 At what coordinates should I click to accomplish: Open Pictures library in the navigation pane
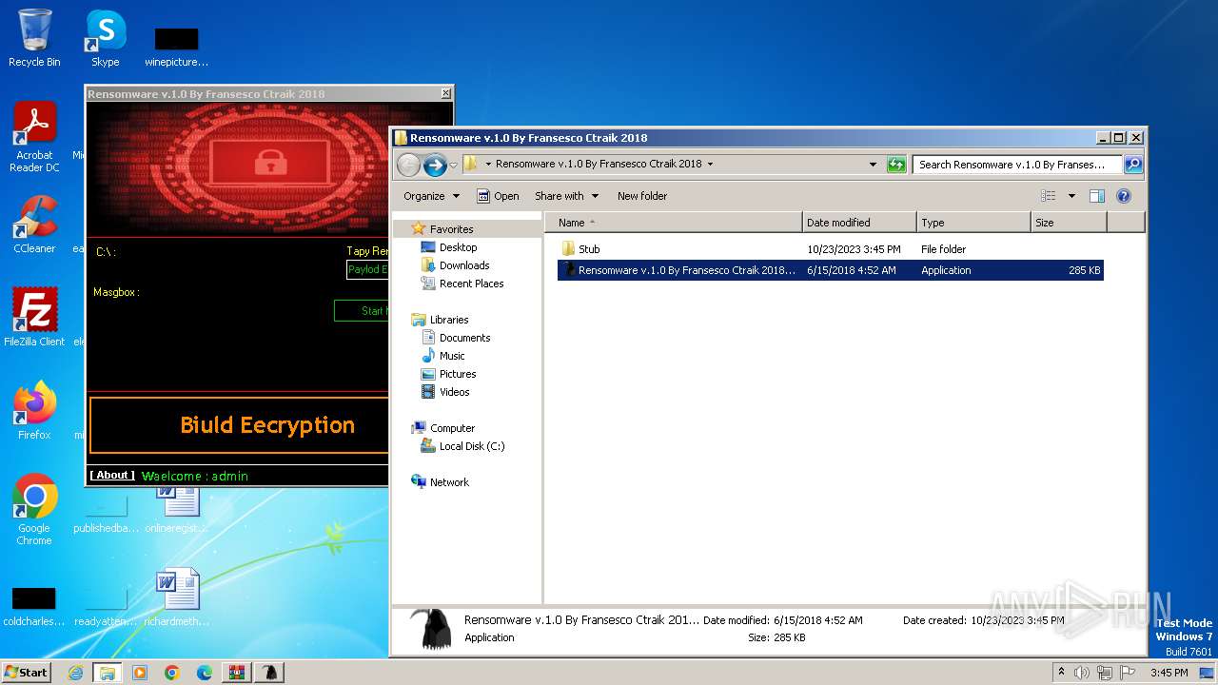tap(457, 374)
